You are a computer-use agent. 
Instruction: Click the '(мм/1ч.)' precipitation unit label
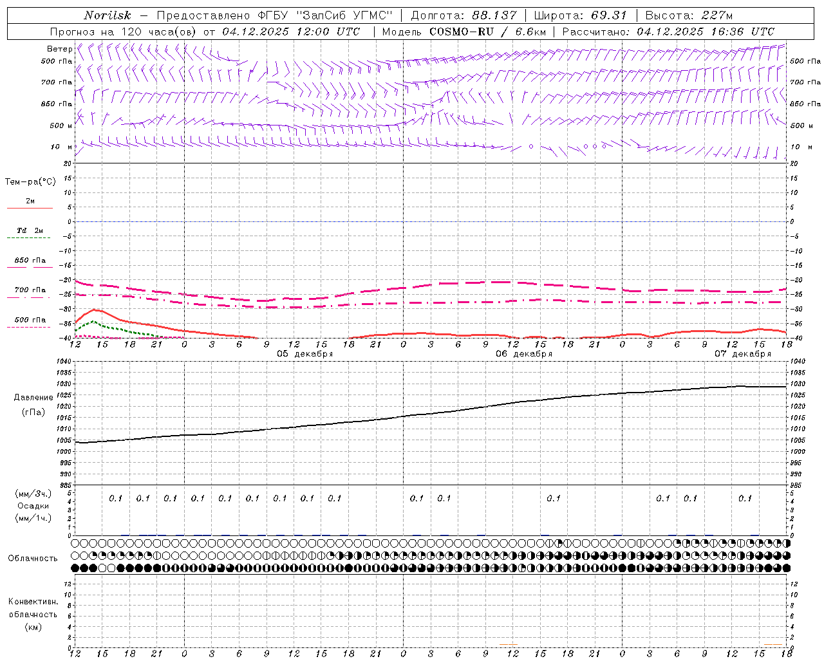point(33,518)
